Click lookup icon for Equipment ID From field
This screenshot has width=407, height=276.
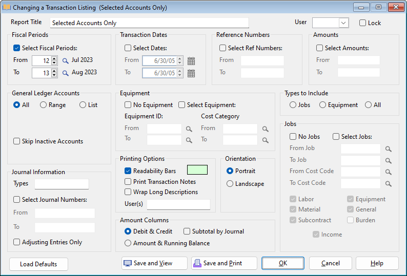tap(189, 129)
